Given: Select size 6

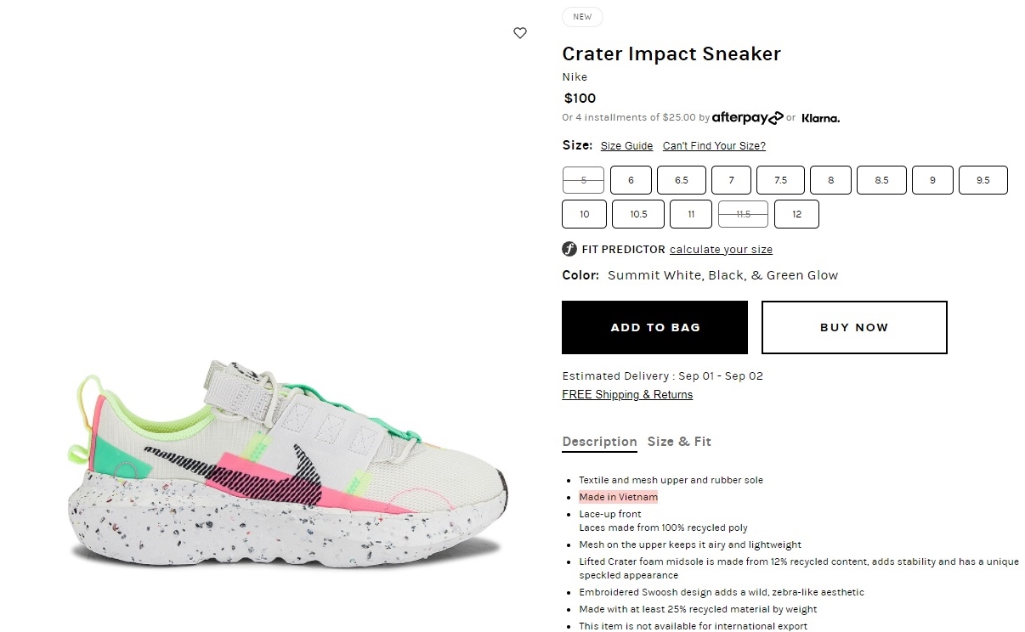Looking at the screenshot, I should pos(631,180).
